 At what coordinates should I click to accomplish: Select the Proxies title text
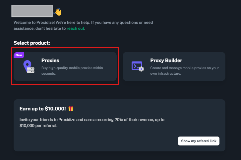point(50,60)
